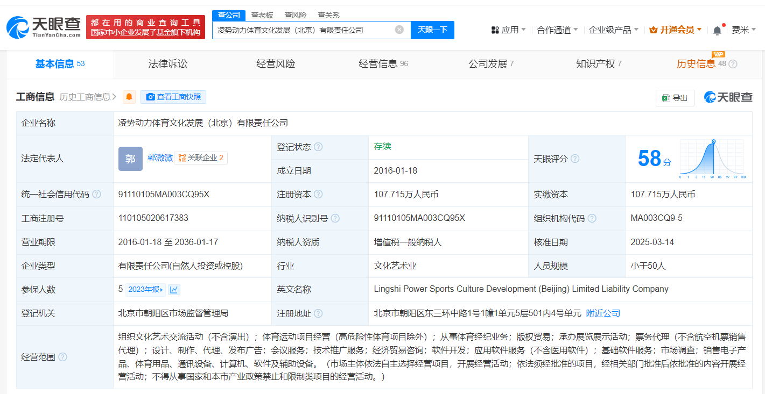
Task: Click the TianYanCha logo in header
Action: (x=44, y=27)
